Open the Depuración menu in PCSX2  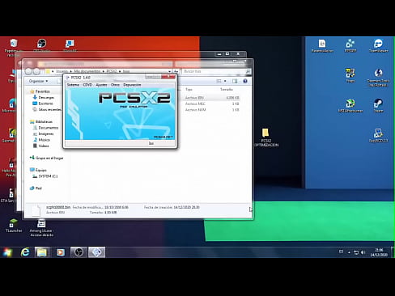(x=132, y=85)
